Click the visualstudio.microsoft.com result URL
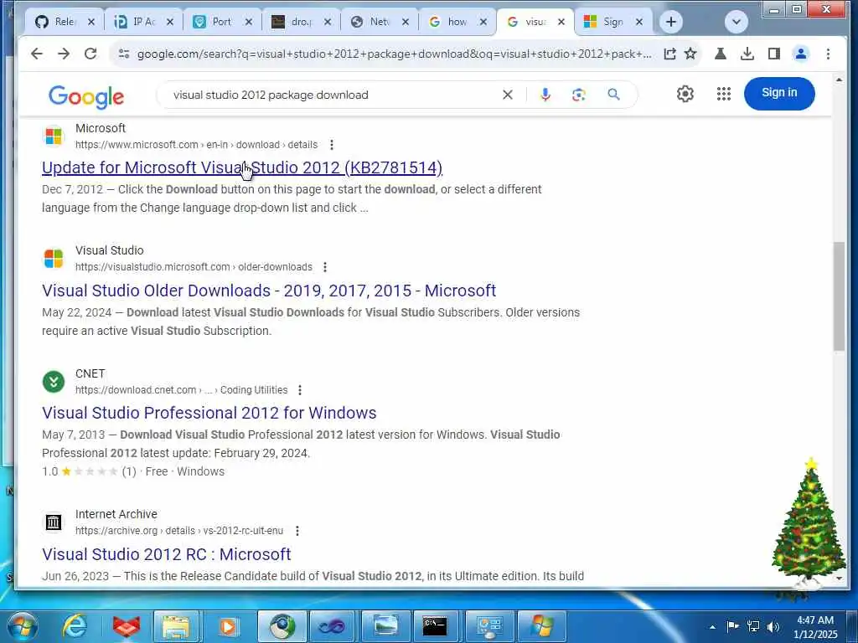858x643 pixels. point(194,267)
